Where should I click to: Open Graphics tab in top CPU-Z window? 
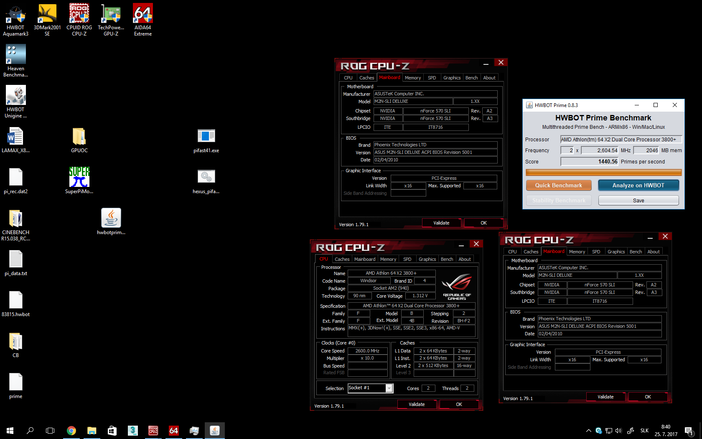coord(452,78)
